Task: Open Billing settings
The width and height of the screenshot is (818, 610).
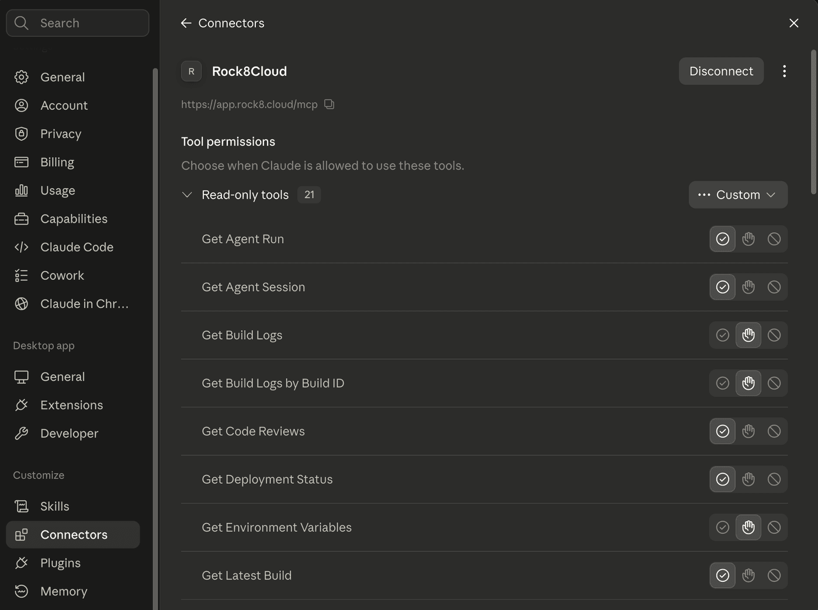Action: coord(73,162)
